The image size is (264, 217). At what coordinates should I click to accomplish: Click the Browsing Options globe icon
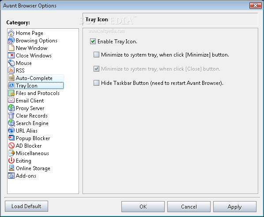click(11, 41)
